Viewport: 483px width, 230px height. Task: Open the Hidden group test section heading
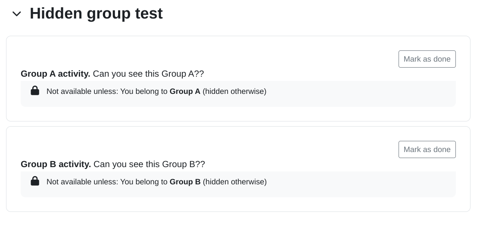[x=96, y=13]
